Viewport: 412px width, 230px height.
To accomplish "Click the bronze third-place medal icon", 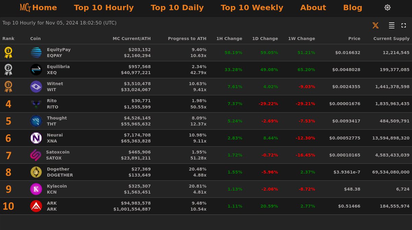I will 8,87.
